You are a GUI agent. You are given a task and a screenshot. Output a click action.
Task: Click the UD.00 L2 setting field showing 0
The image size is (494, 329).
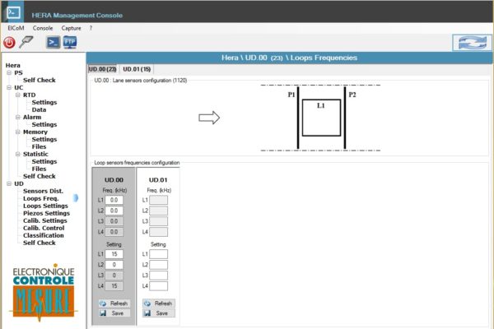[114, 265]
